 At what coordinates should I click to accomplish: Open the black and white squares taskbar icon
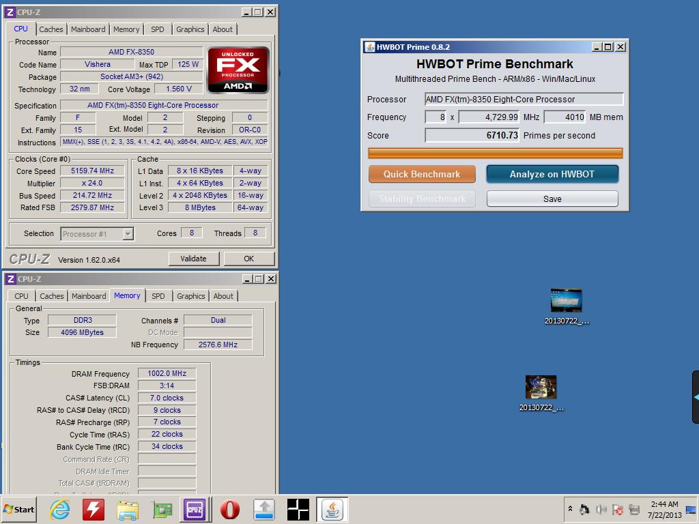tap(298, 509)
